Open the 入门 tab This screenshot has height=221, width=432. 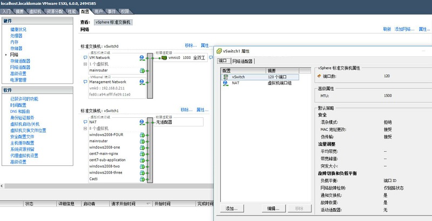click(6, 11)
